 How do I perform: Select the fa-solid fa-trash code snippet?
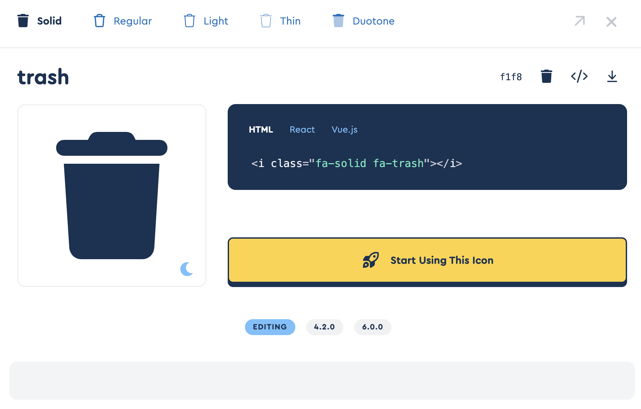point(356,163)
